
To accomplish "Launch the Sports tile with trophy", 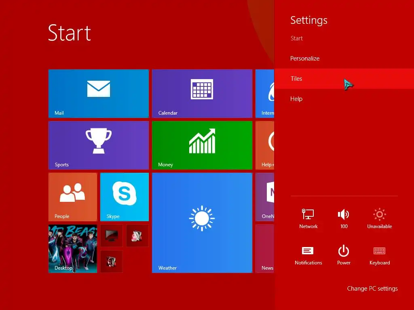I will click(x=99, y=145).
